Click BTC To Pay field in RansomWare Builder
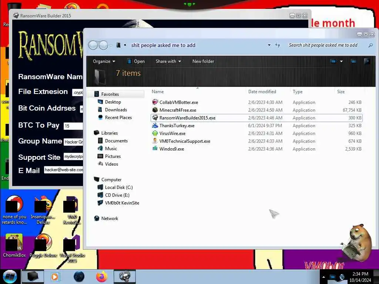The image size is (379, 284). tap(73, 126)
